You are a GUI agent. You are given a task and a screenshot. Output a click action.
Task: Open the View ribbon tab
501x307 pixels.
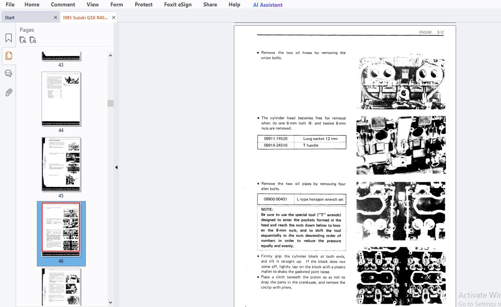[x=93, y=4]
